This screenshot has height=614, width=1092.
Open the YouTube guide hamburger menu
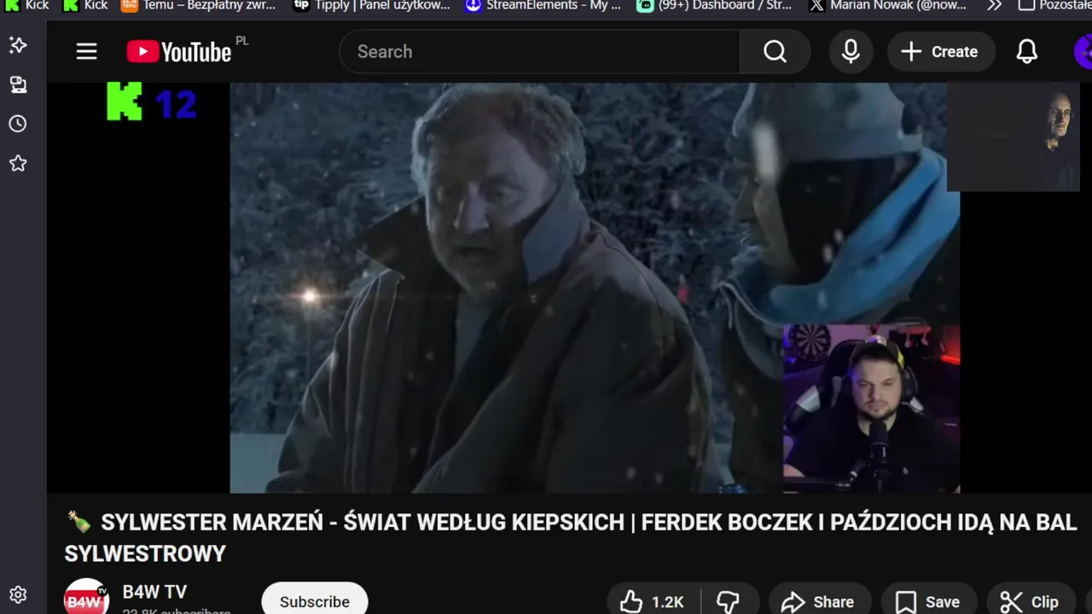(86, 52)
